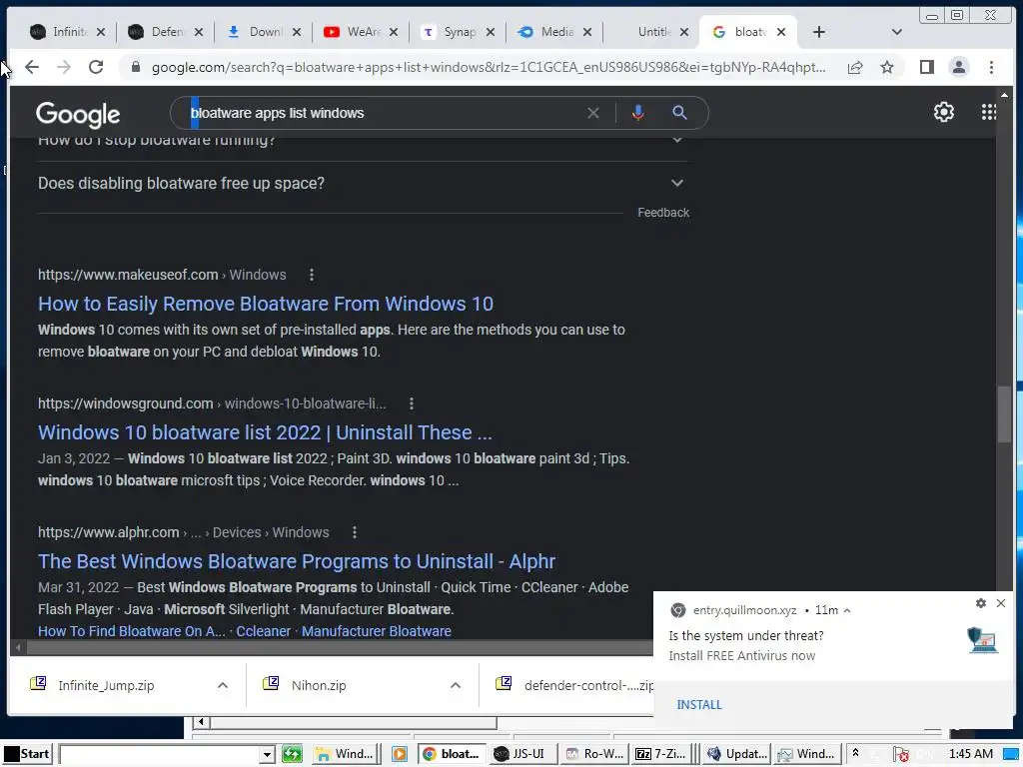
Task: Open options for makeuseof.com result
Action: (312, 275)
